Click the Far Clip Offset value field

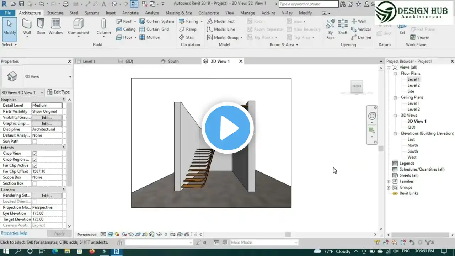47,171
